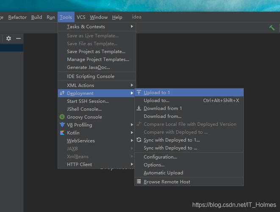Click the Deployment arrows icon
This screenshot has height=212, width=280.
(x=62, y=93)
